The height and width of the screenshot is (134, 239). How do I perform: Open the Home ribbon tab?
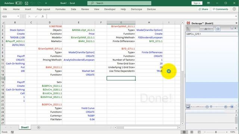click(16, 9)
